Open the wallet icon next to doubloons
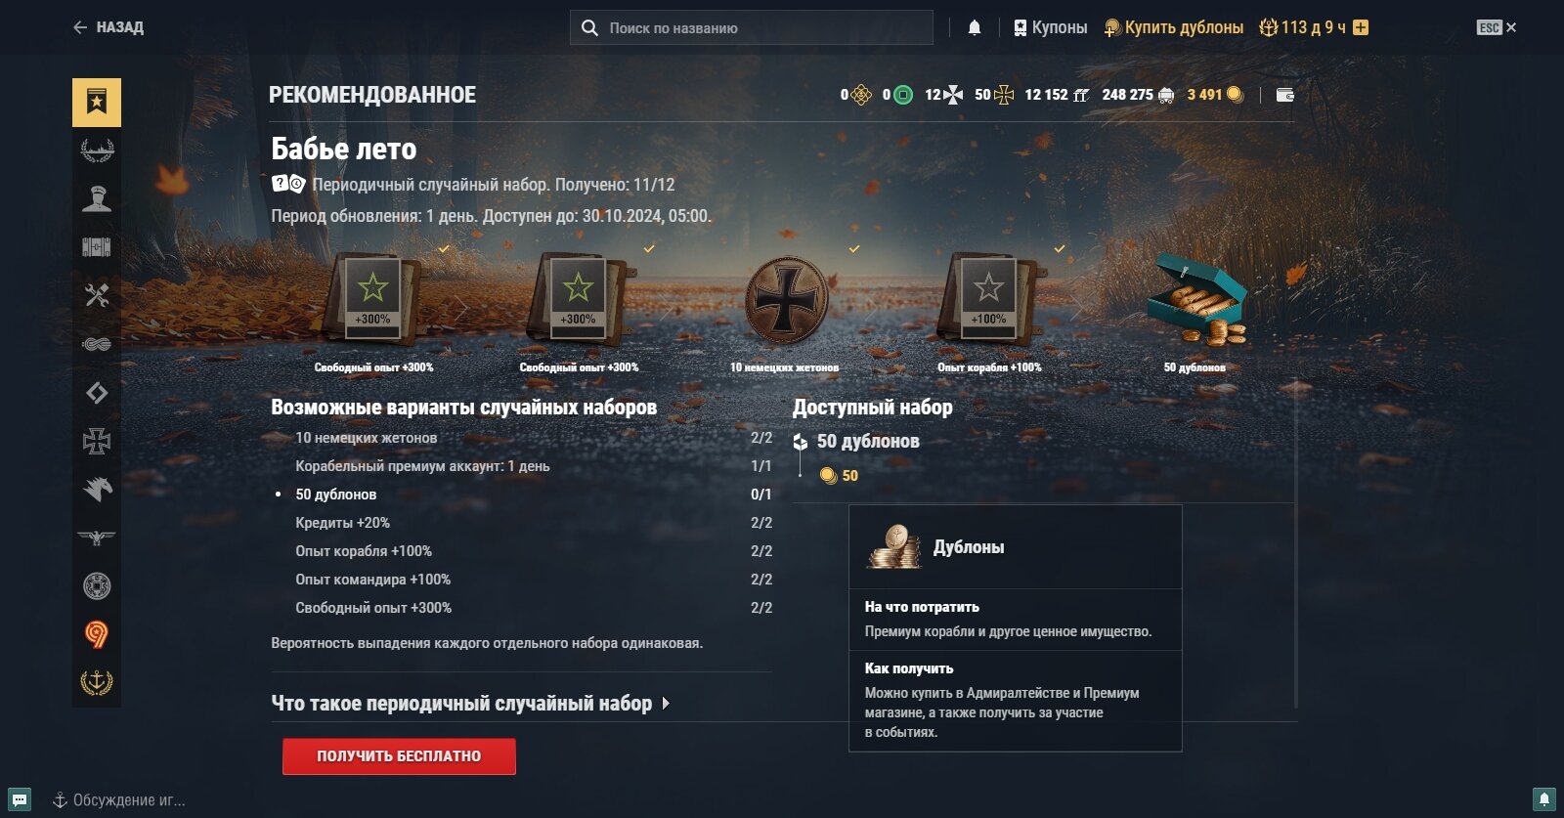Screen dimensions: 1564x818 (1285, 95)
